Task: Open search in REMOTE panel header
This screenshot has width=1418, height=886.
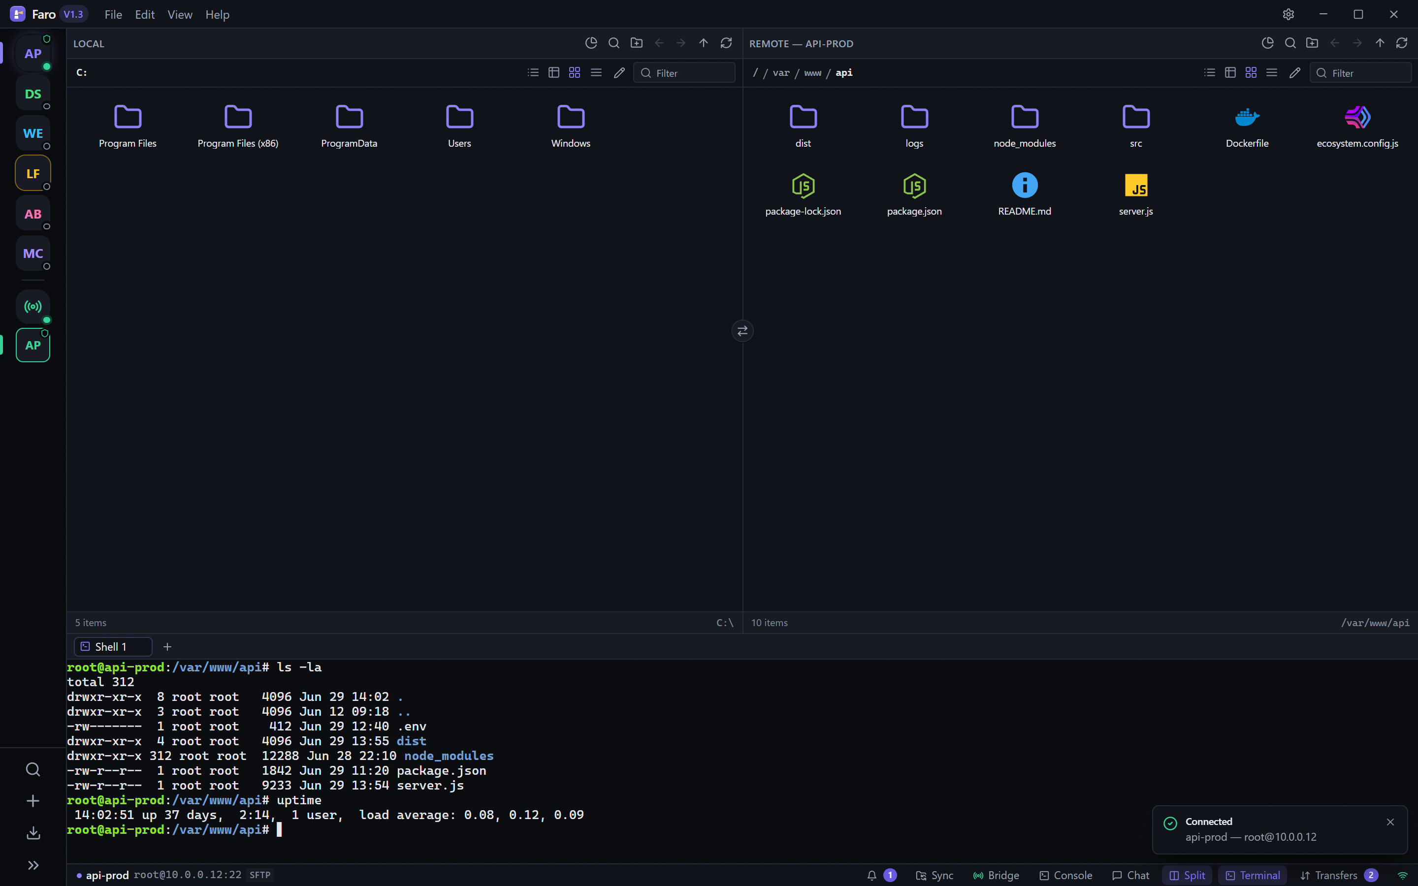Action: 1290,43
